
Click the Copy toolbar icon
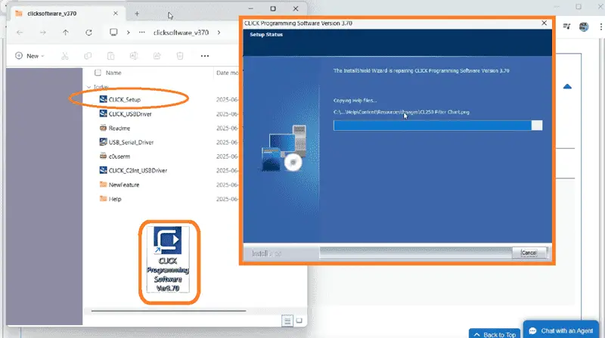click(x=88, y=56)
